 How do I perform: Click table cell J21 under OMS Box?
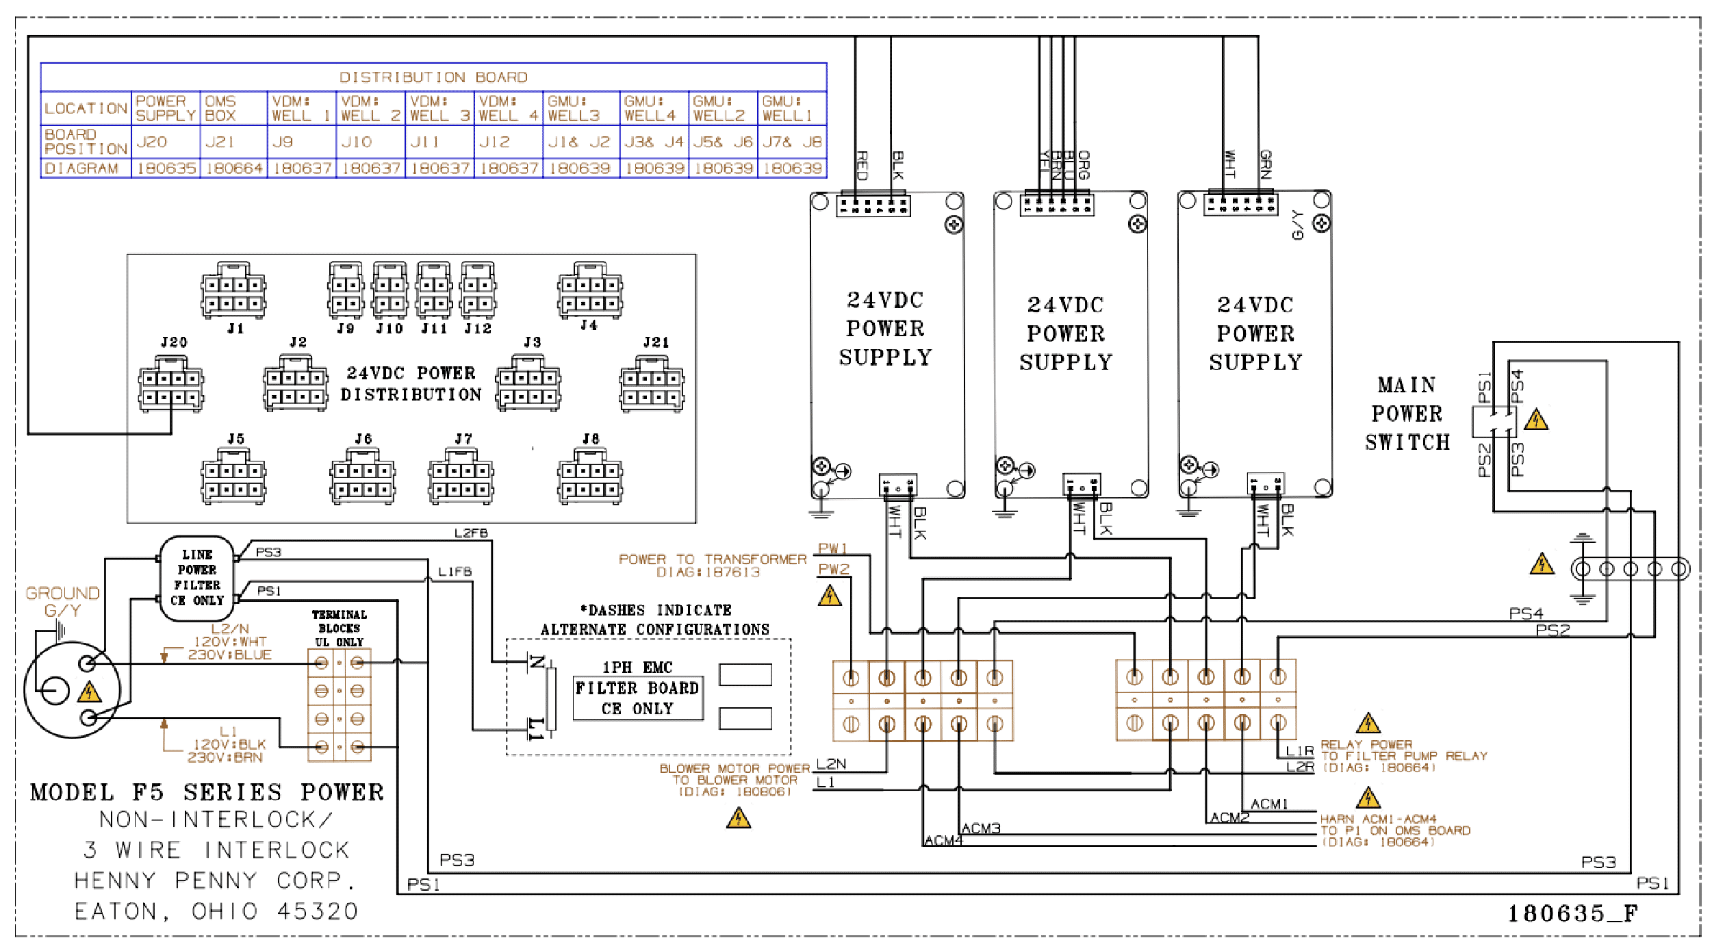tap(234, 142)
